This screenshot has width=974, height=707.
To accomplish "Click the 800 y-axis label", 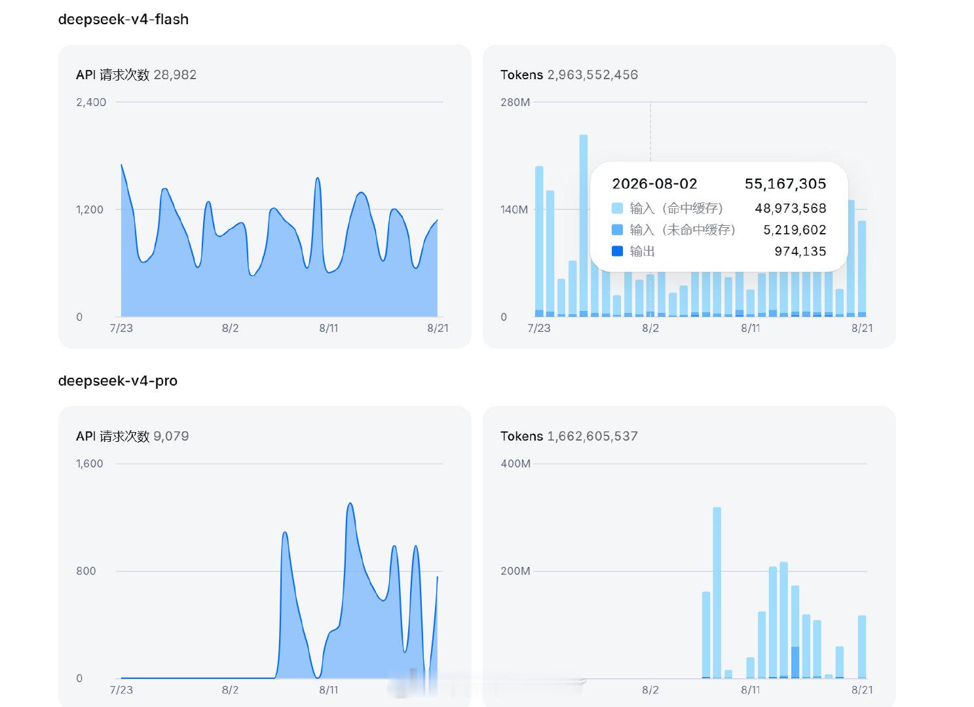I will click(86, 571).
